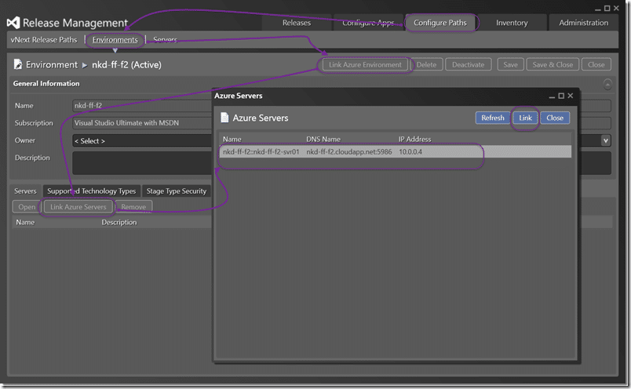Click the Azure Servers page icon
The image size is (631, 389).
coord(224,118)
